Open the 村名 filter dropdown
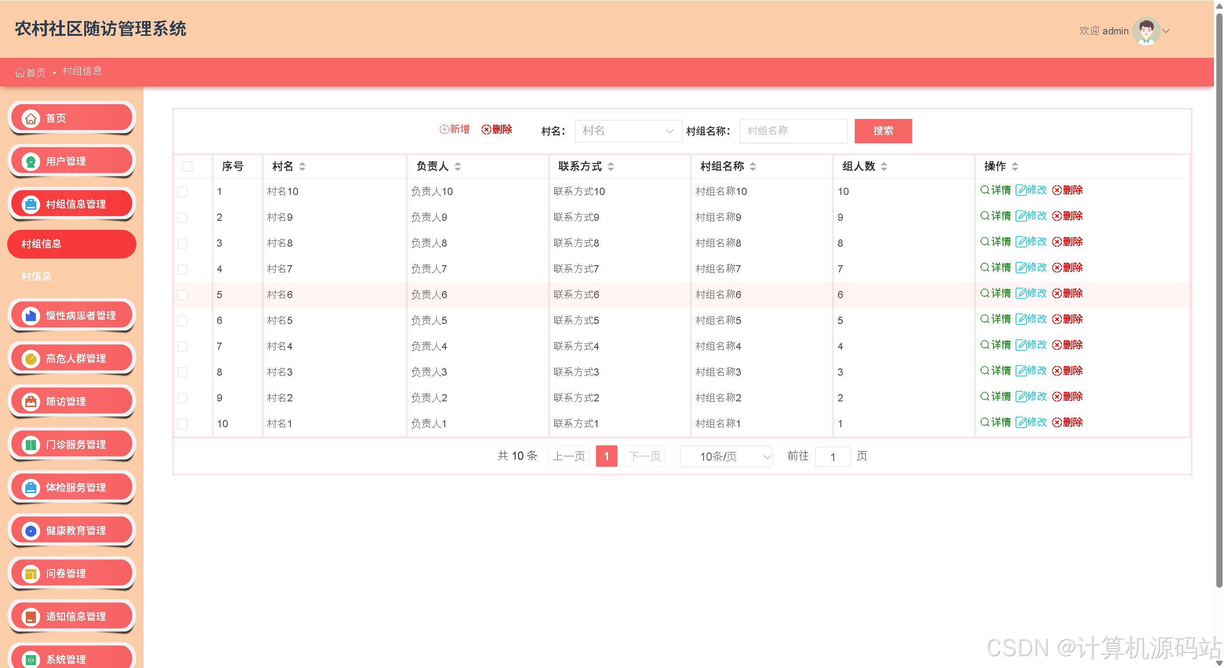Screen dimensions: 1224x668 point(628,131)
